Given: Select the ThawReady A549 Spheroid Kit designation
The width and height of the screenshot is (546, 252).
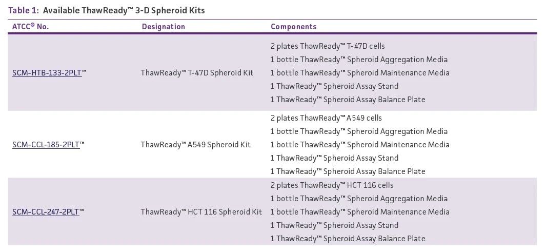Looking at the screenshot, I should 195,145.
